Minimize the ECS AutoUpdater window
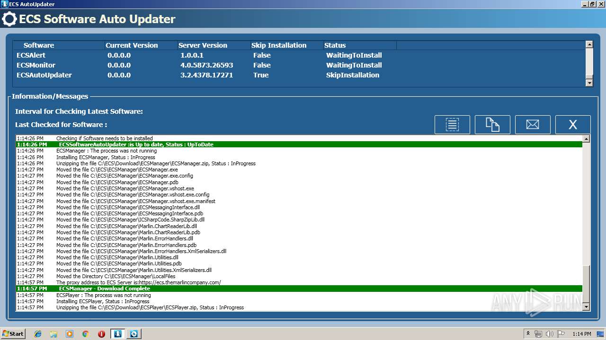 coord(585,4)
